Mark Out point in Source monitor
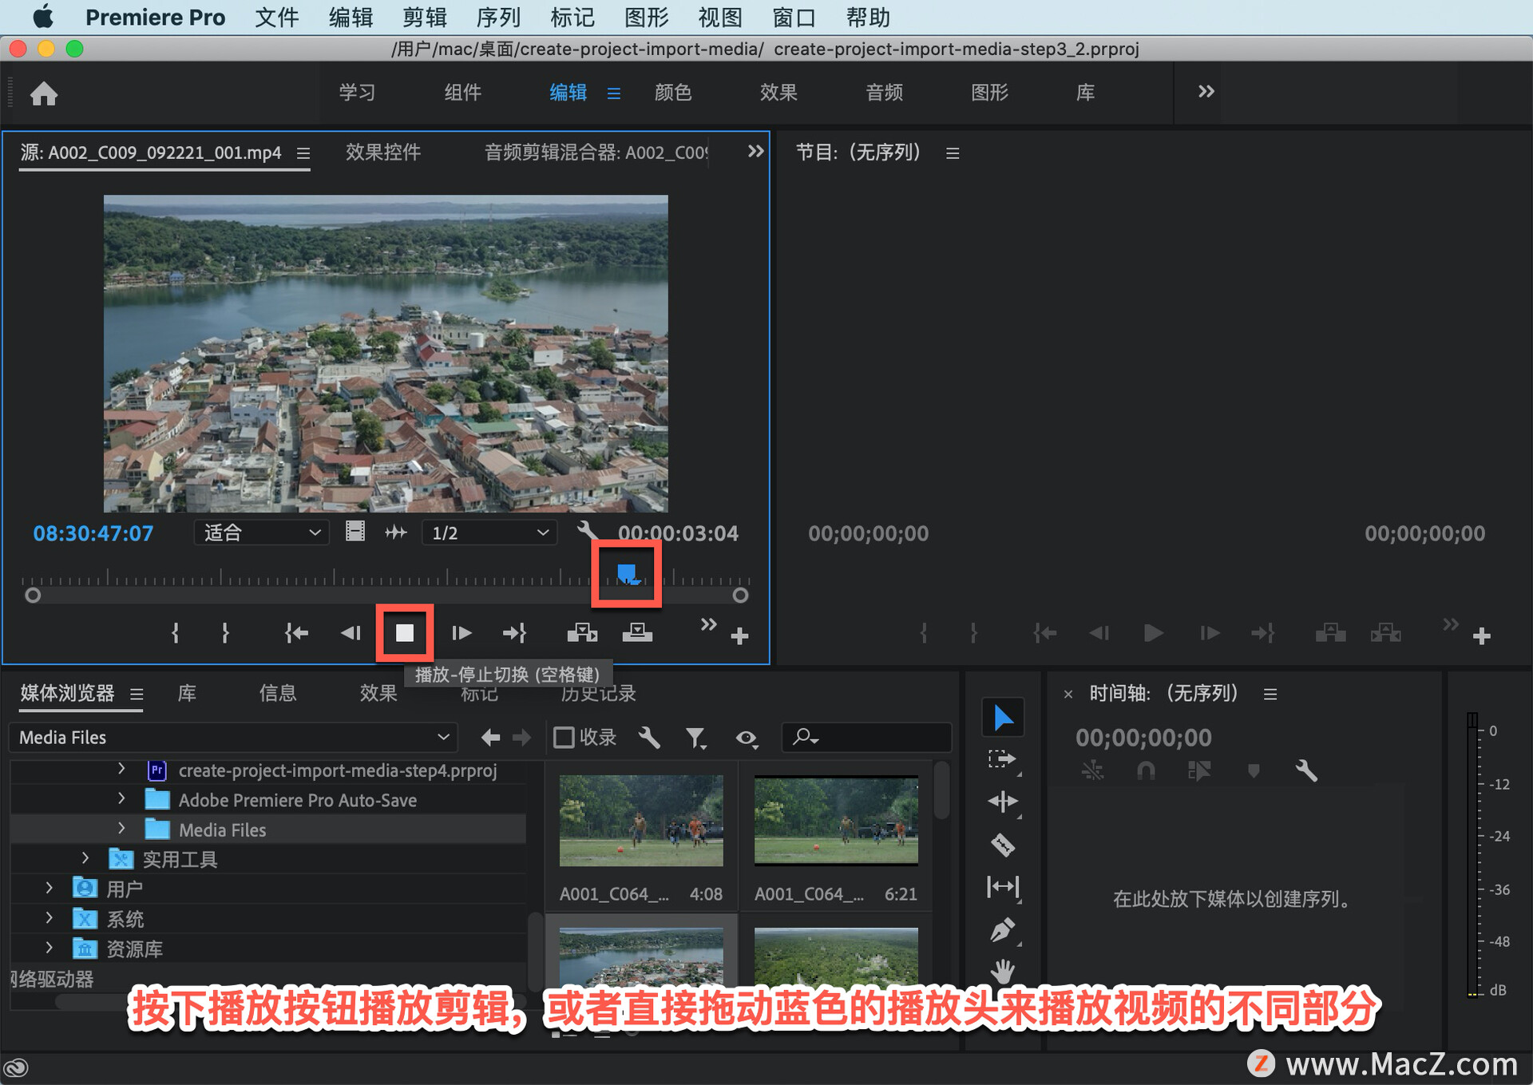Image resolution: width=1533 pixels, height=1085 pixels. (225, 633)
